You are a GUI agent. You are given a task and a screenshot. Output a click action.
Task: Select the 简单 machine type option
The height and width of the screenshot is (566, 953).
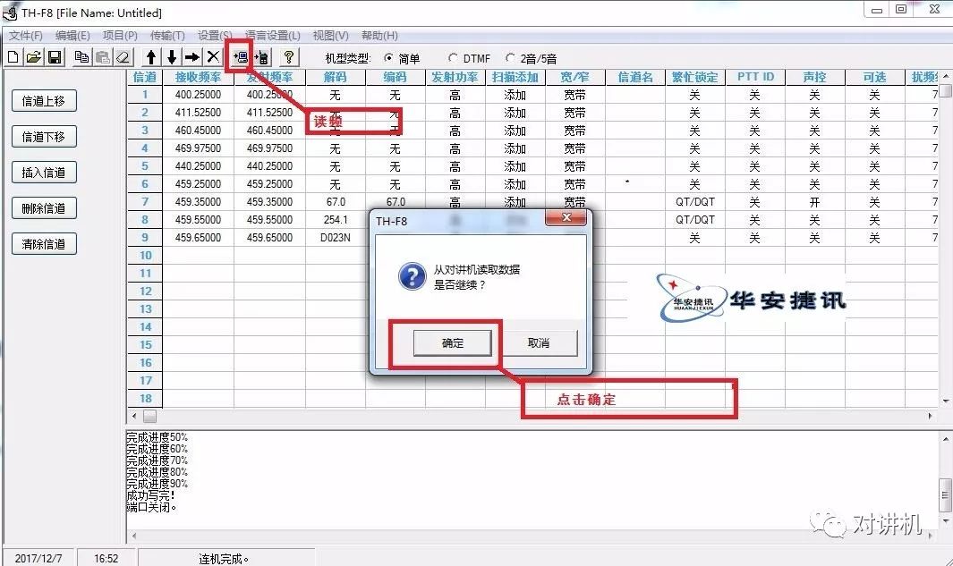(388, 57)
